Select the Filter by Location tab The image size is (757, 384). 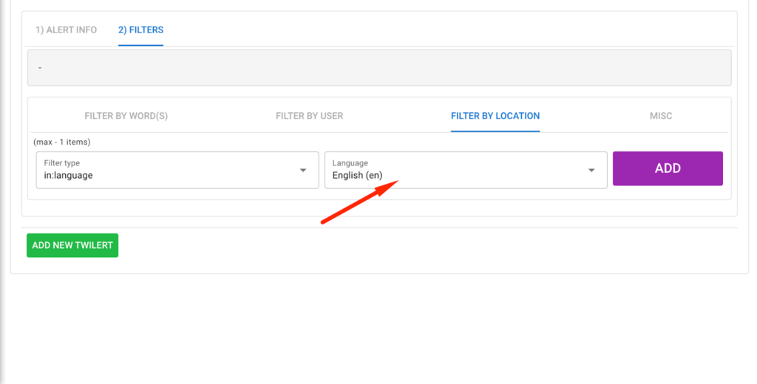tap(495, 116)
